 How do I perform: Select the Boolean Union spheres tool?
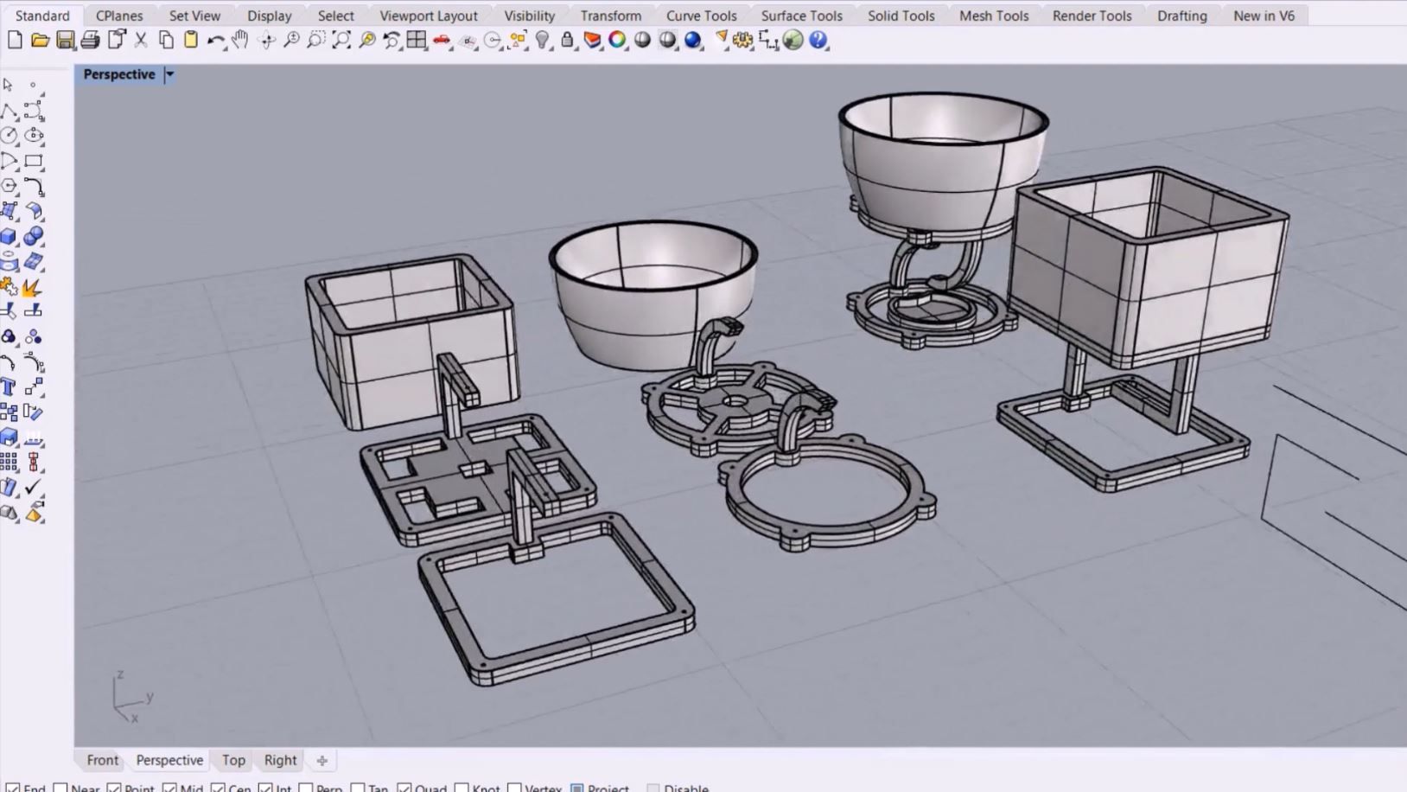tap(34, 236)
